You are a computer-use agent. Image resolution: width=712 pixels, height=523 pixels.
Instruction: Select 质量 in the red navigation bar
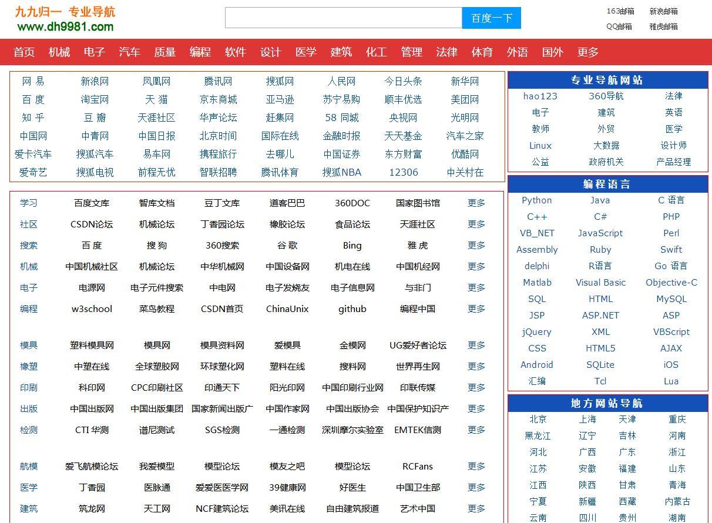point(165,52)
